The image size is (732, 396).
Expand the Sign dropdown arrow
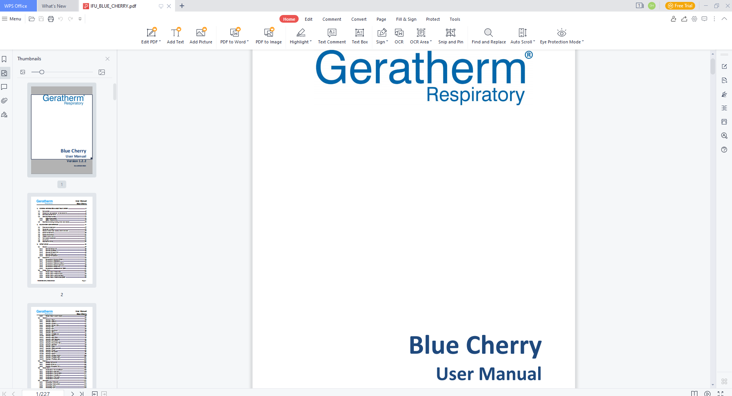pyautogui.click(x=387, y=41)
